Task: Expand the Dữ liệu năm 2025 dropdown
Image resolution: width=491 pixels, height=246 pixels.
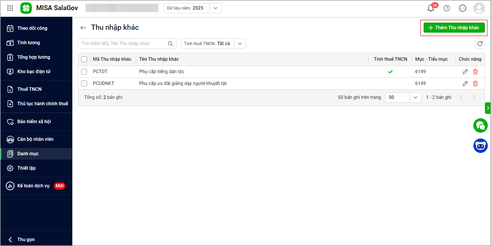Action: point(216,8)
